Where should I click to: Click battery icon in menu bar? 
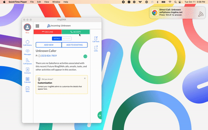point(163,2)
